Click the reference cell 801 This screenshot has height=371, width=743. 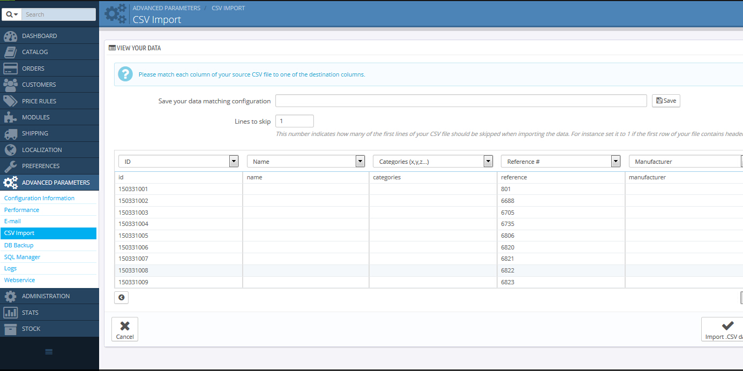pyautogui.click(x=561, y=189)
